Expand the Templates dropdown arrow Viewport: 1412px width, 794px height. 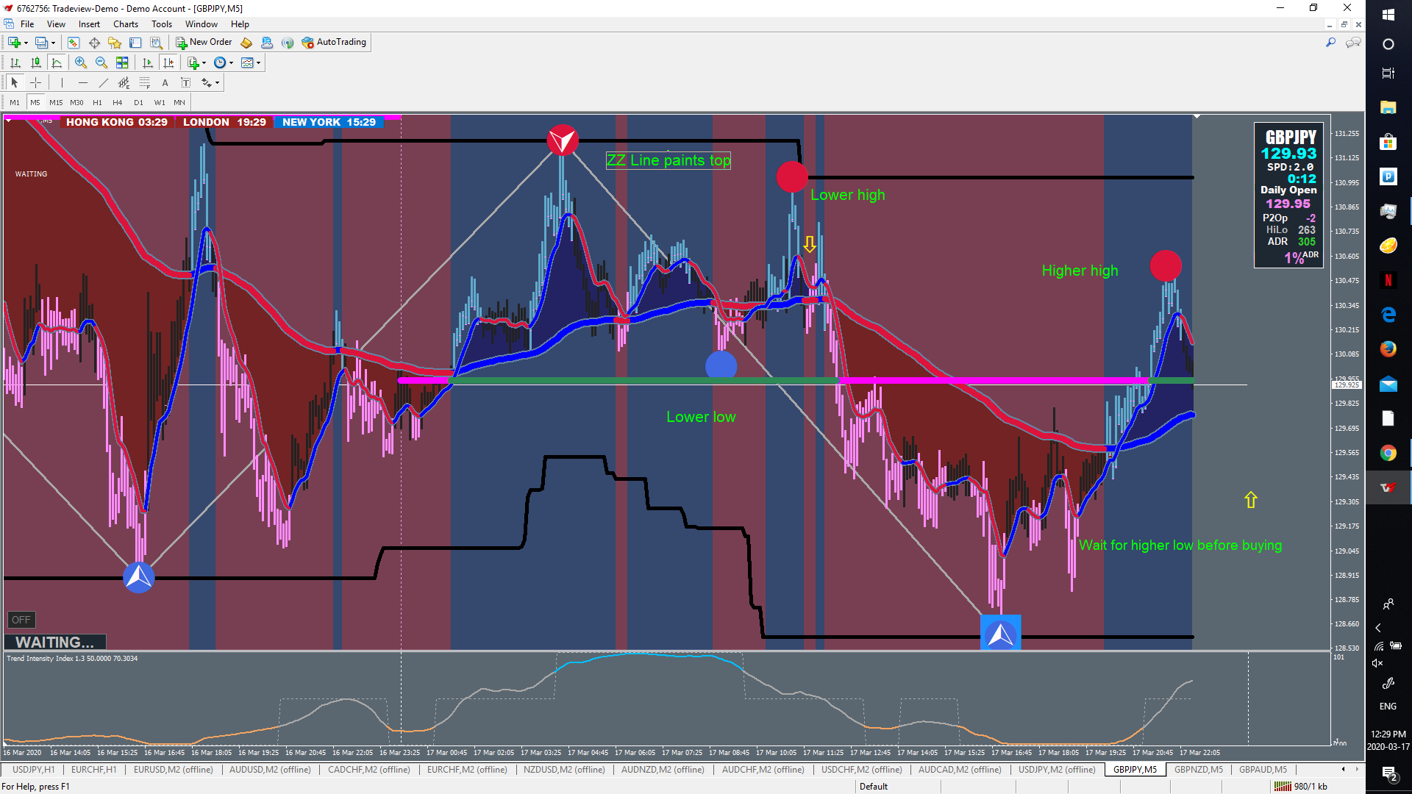(x=259, y=62)
